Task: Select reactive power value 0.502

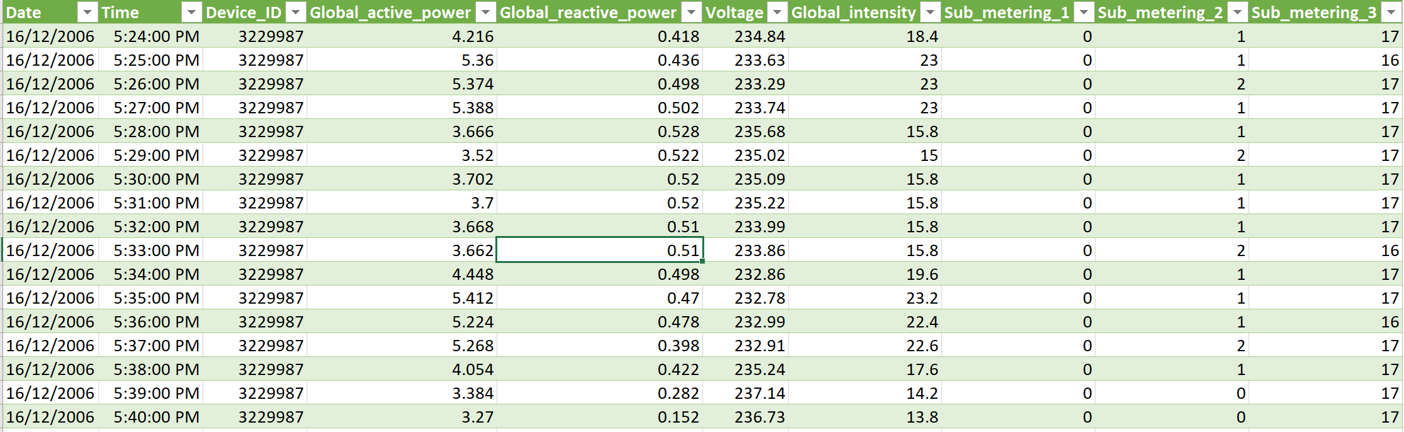Action: tap(599, 108)
